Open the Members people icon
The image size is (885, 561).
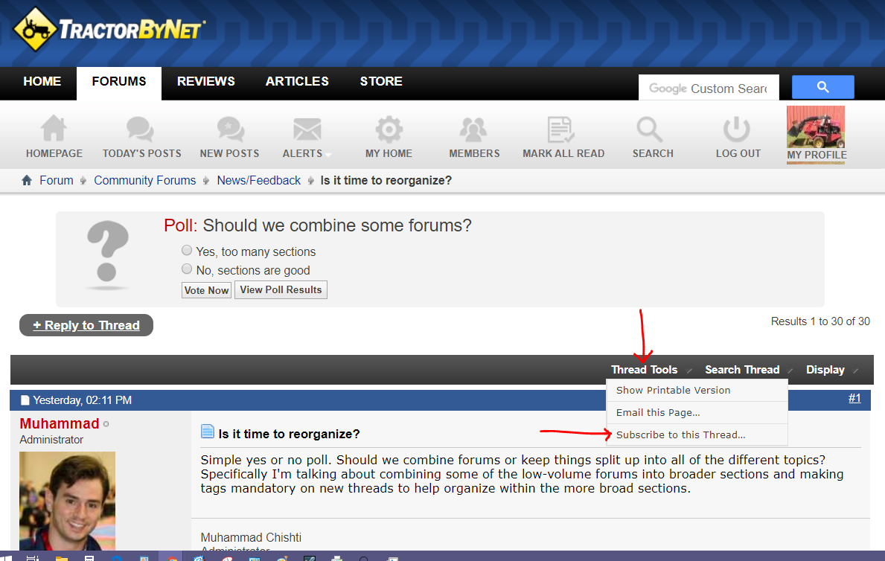473,129
